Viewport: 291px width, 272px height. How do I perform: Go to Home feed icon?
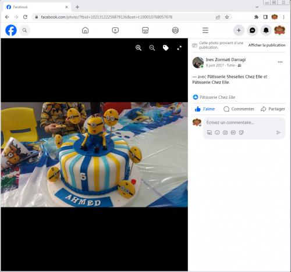pyautogui.click(x=85, y=30)
